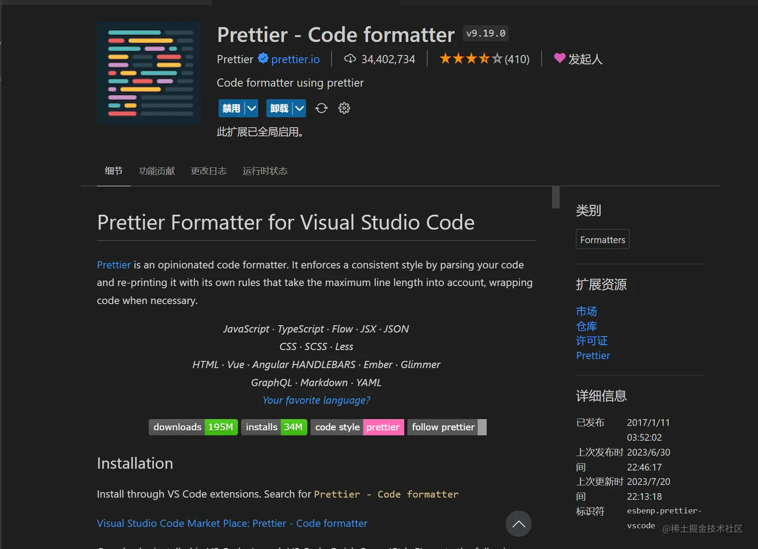Viewport: 758px width, 549px height.
Task: Expand the 禁用 dropdown arrow
Action: coord(252,108)
